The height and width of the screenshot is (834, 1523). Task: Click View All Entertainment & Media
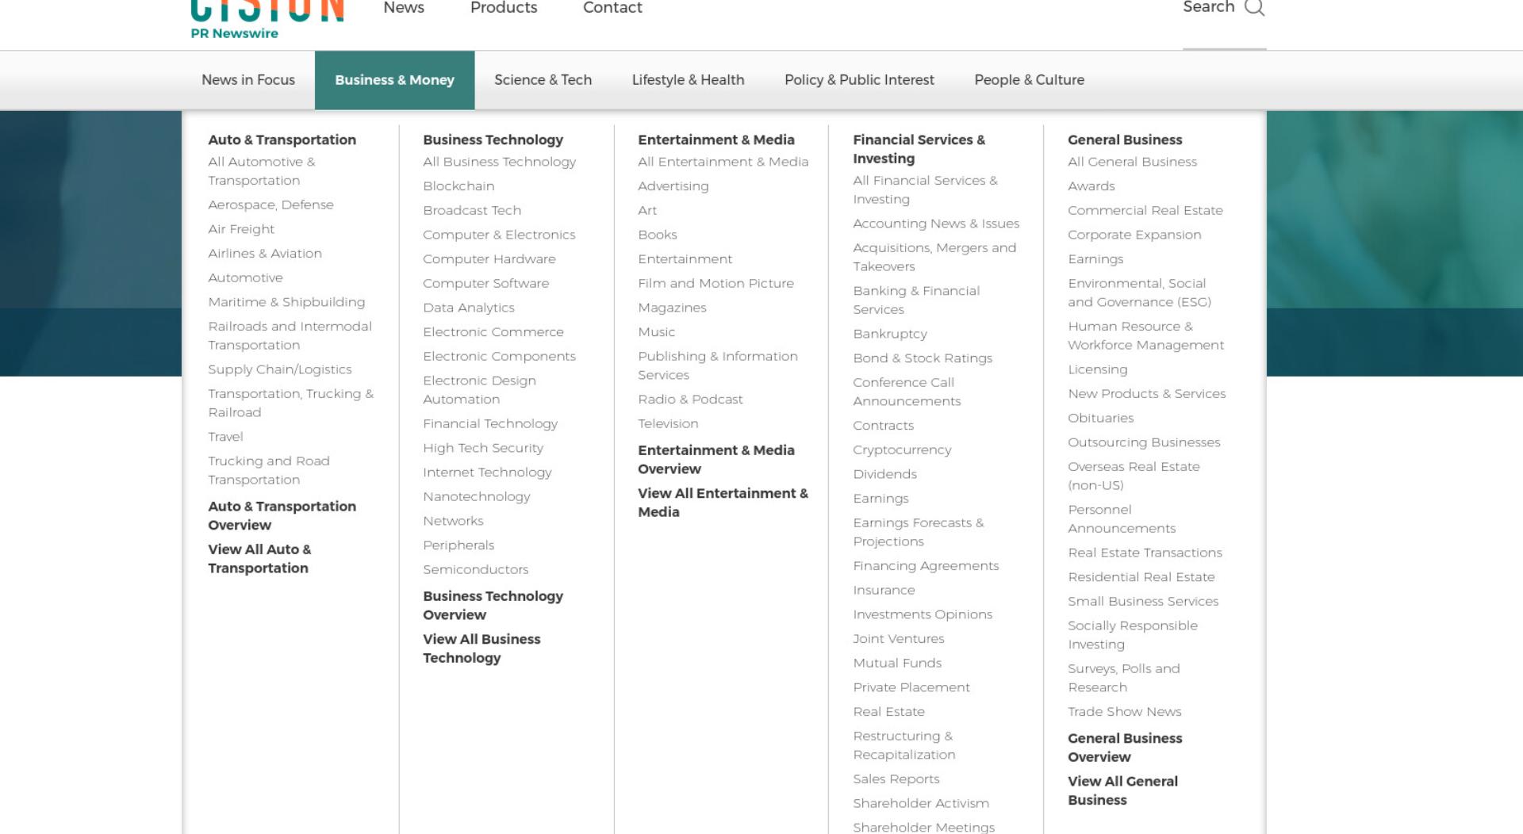click(723, 503)
